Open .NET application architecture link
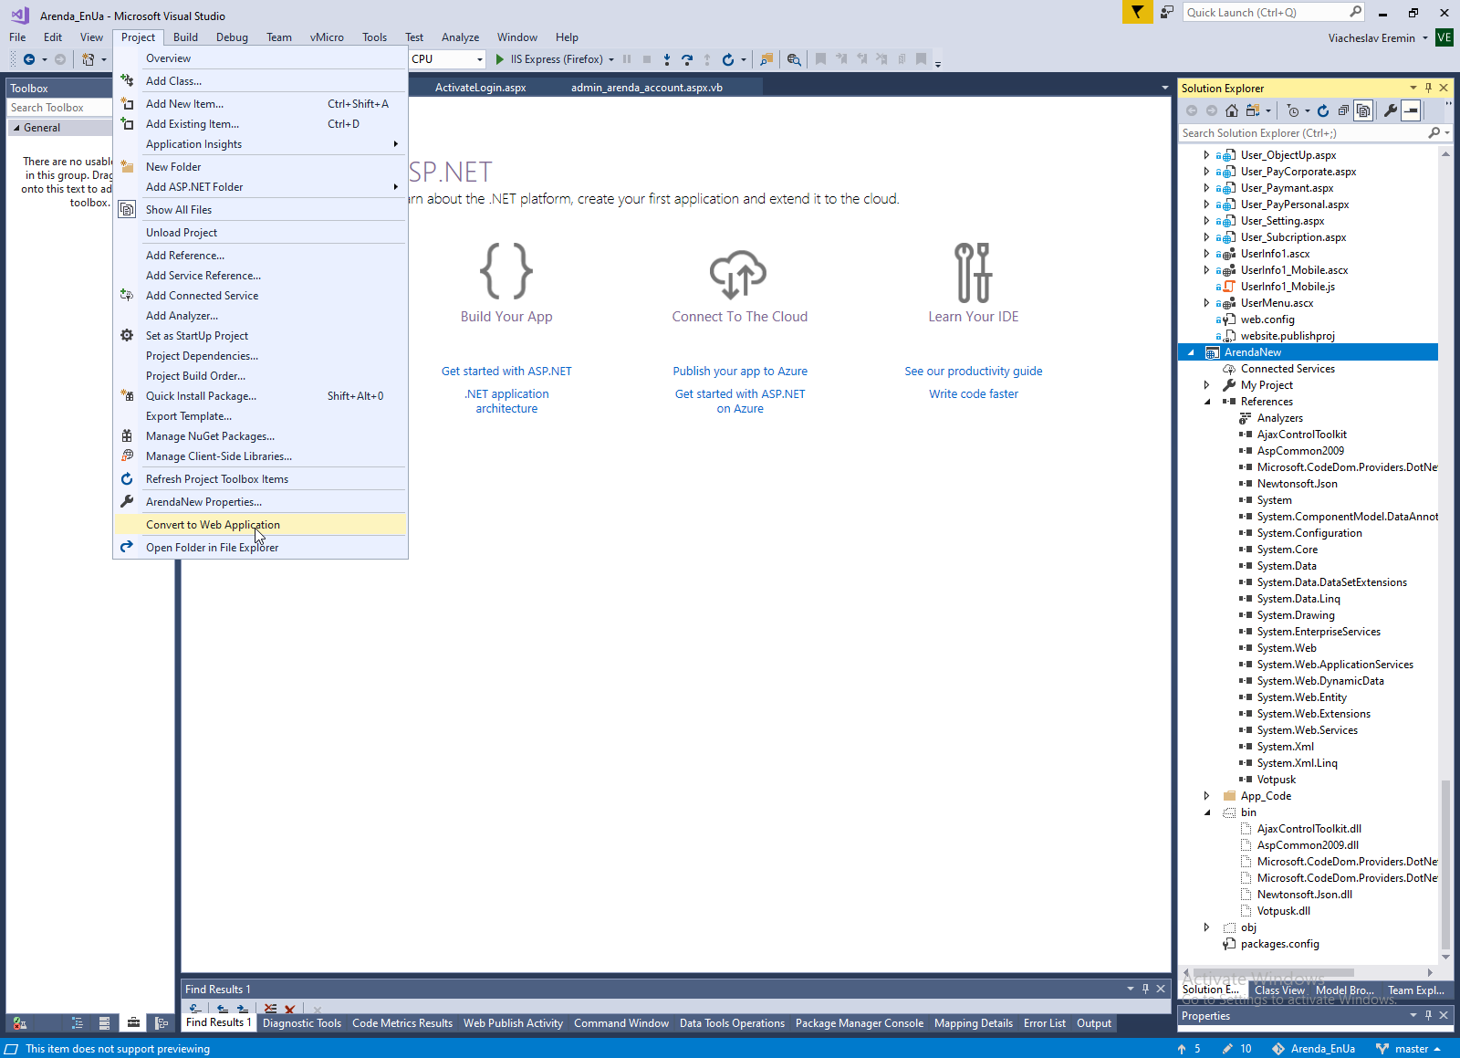The height and width of the screenshot is (1058, 1460). coord(506,402)
